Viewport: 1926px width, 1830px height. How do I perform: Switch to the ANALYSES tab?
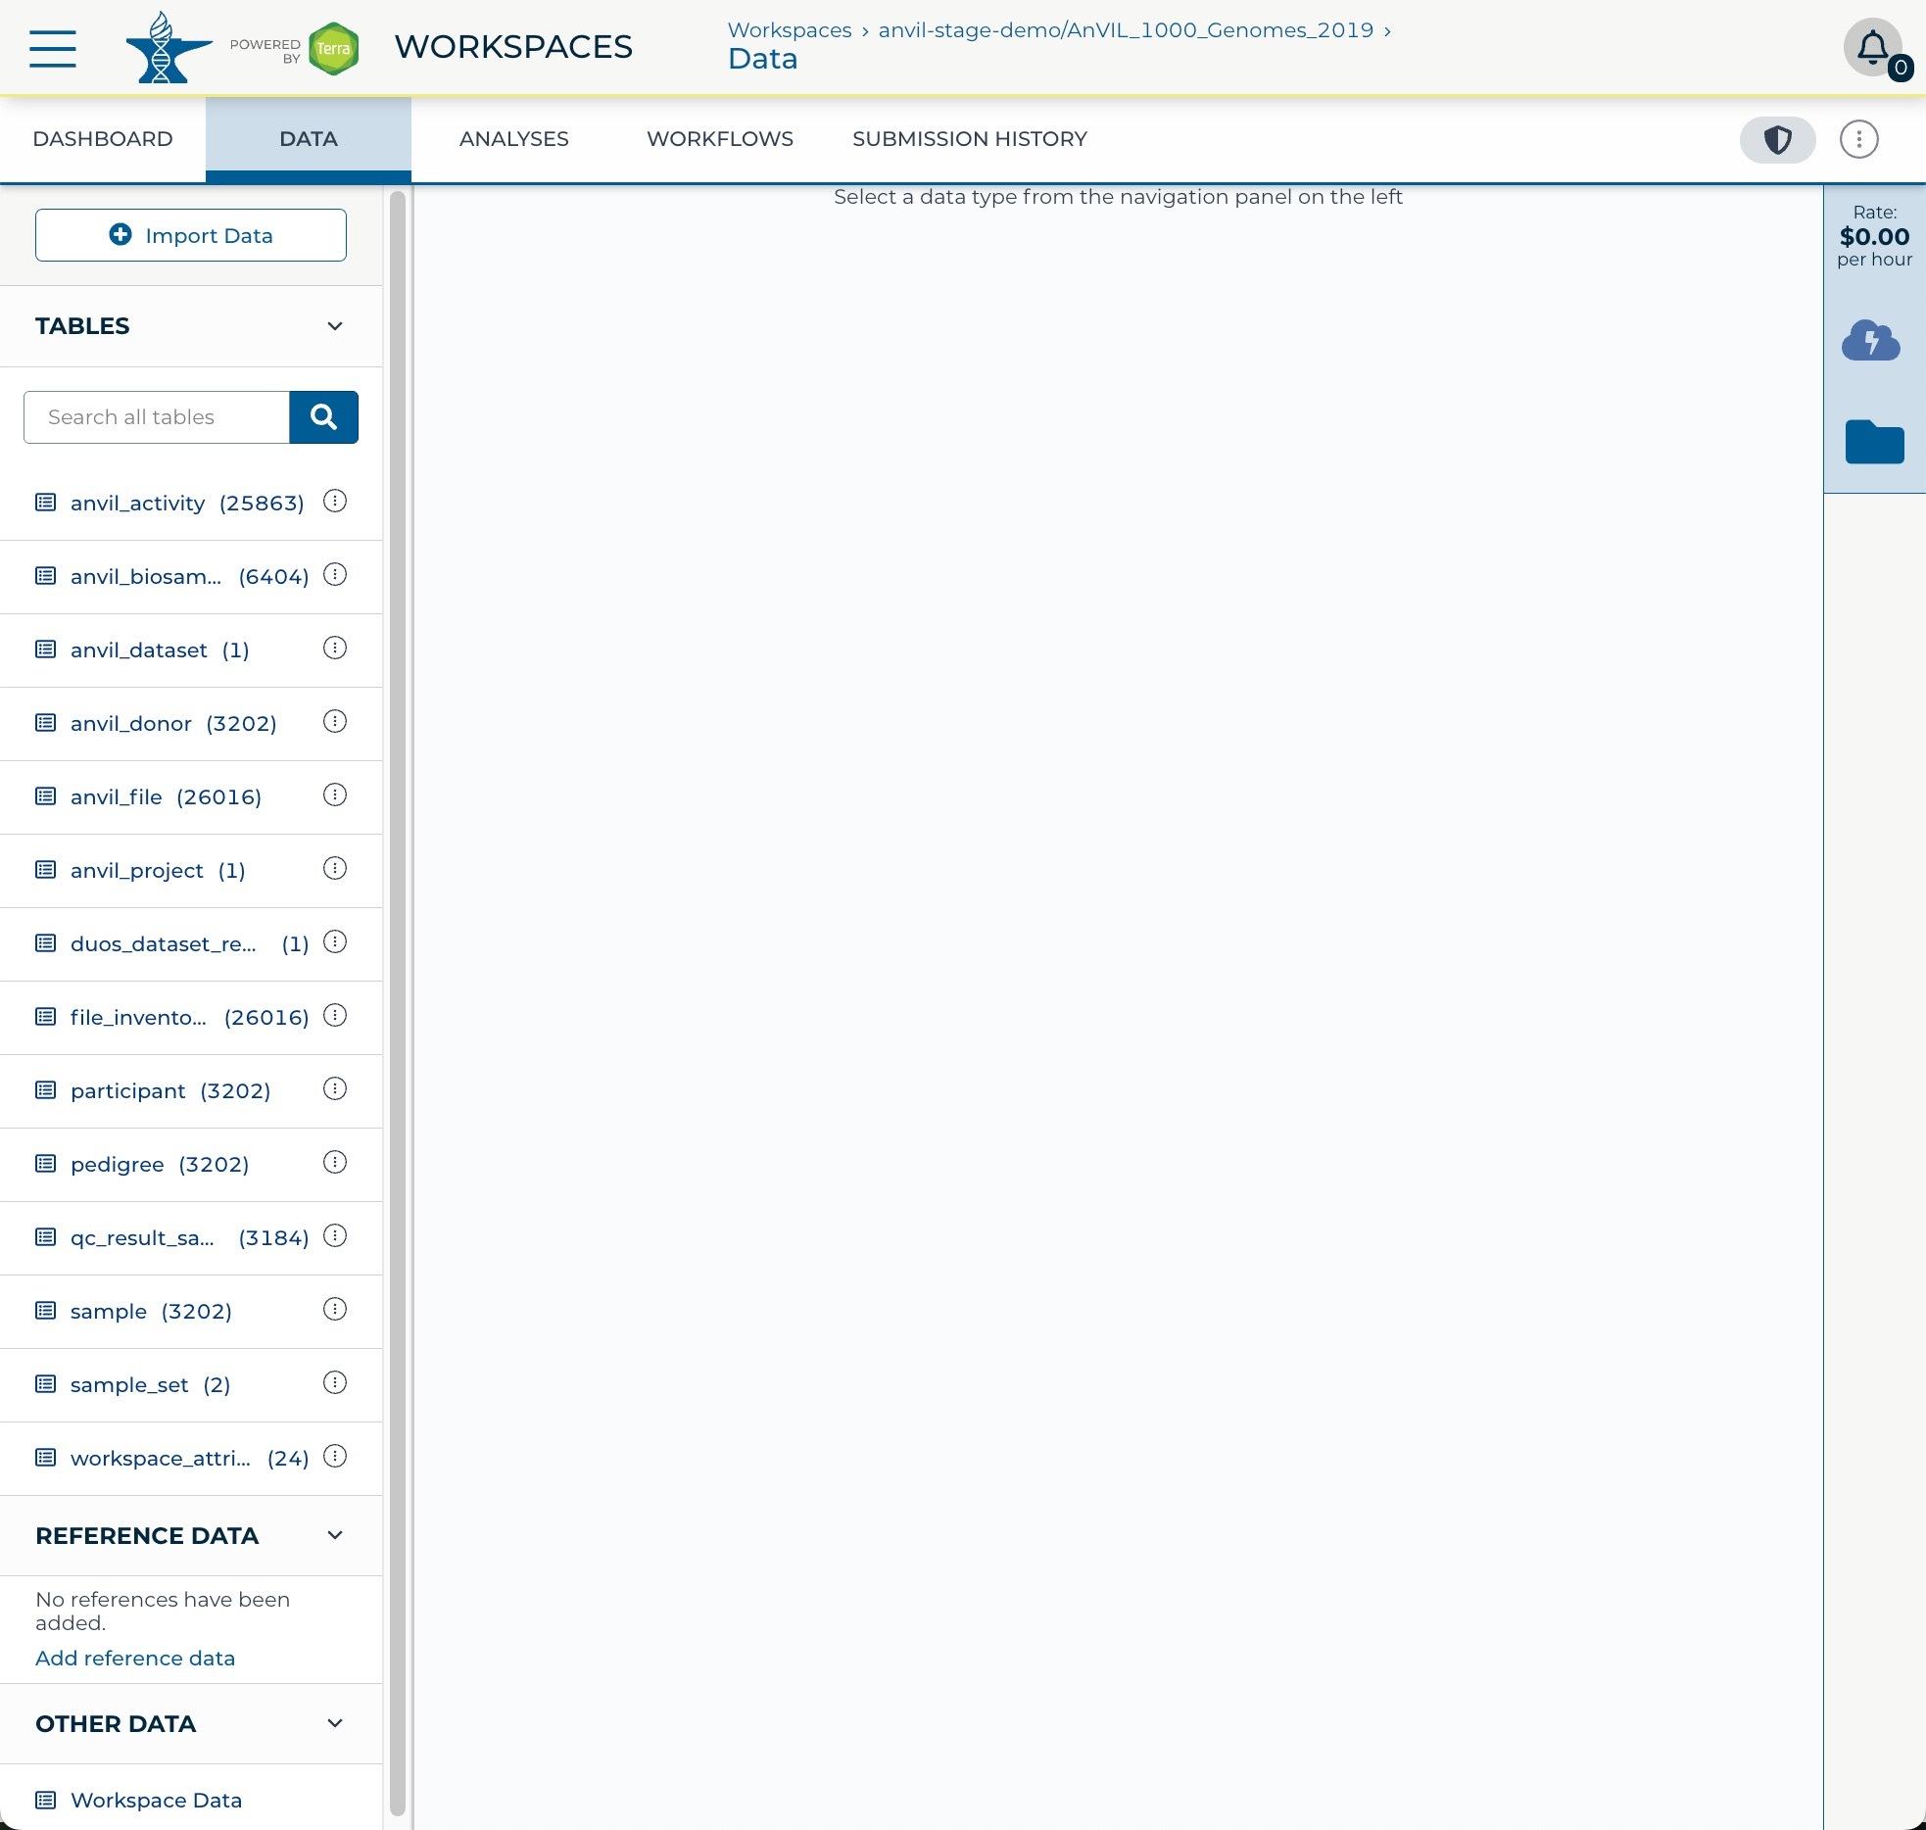coord(514,139)
